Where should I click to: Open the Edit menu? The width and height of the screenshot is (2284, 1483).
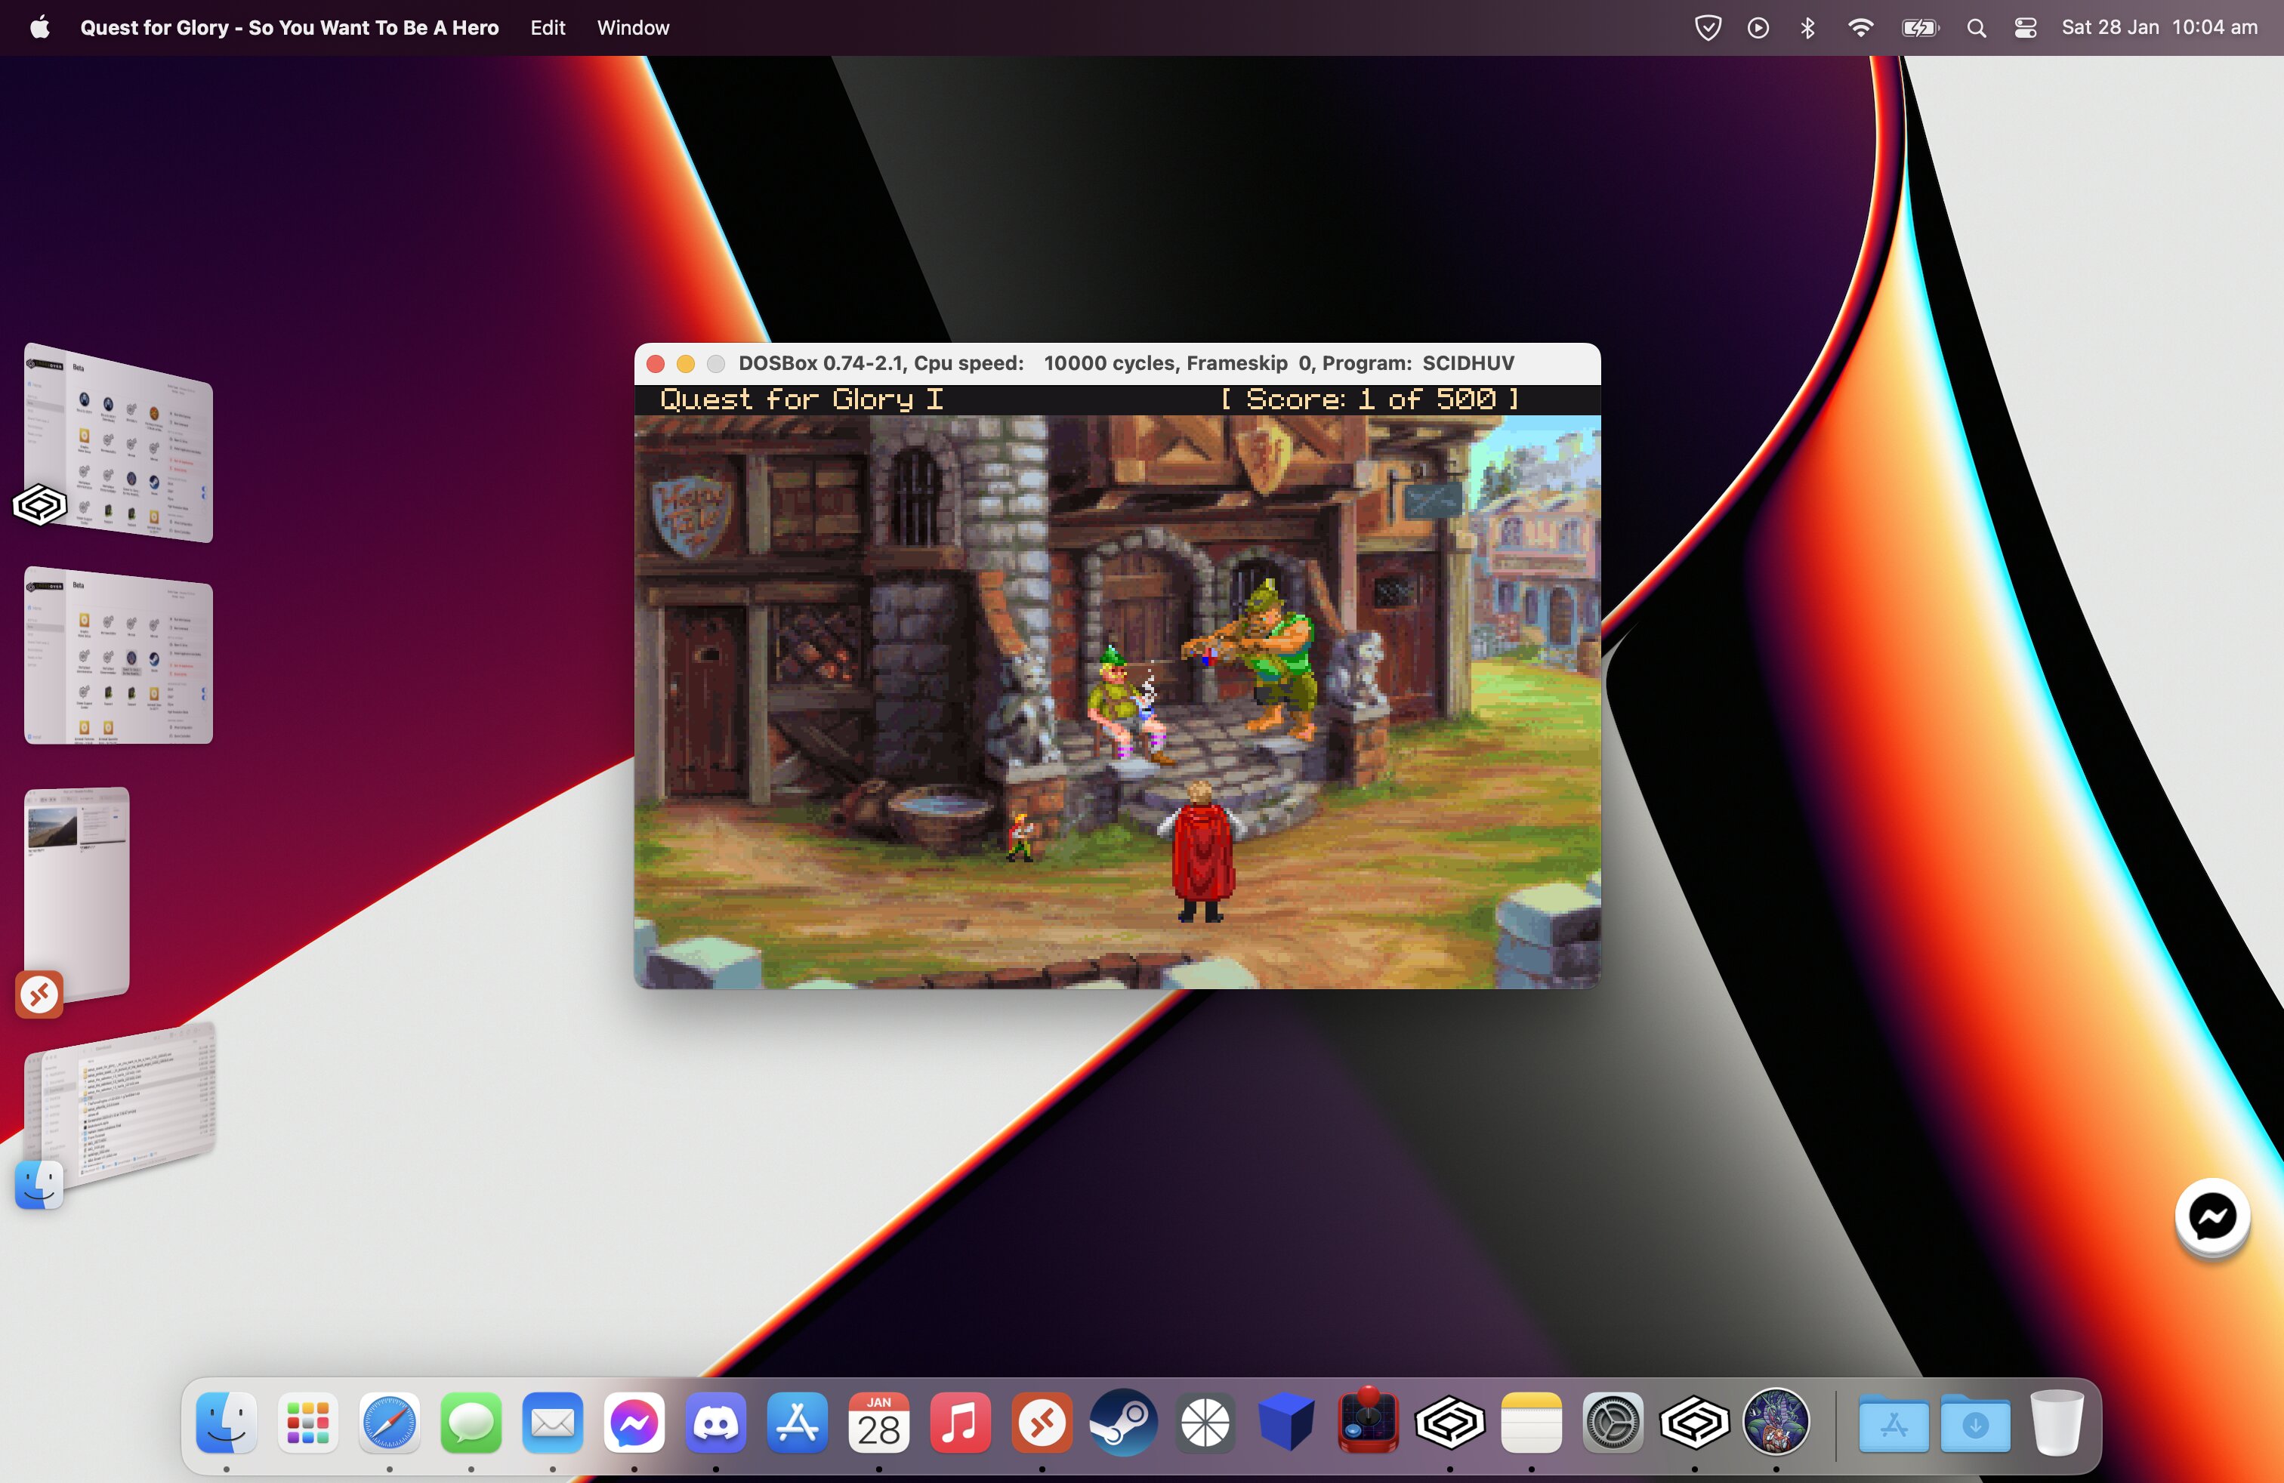coord(547,27)
